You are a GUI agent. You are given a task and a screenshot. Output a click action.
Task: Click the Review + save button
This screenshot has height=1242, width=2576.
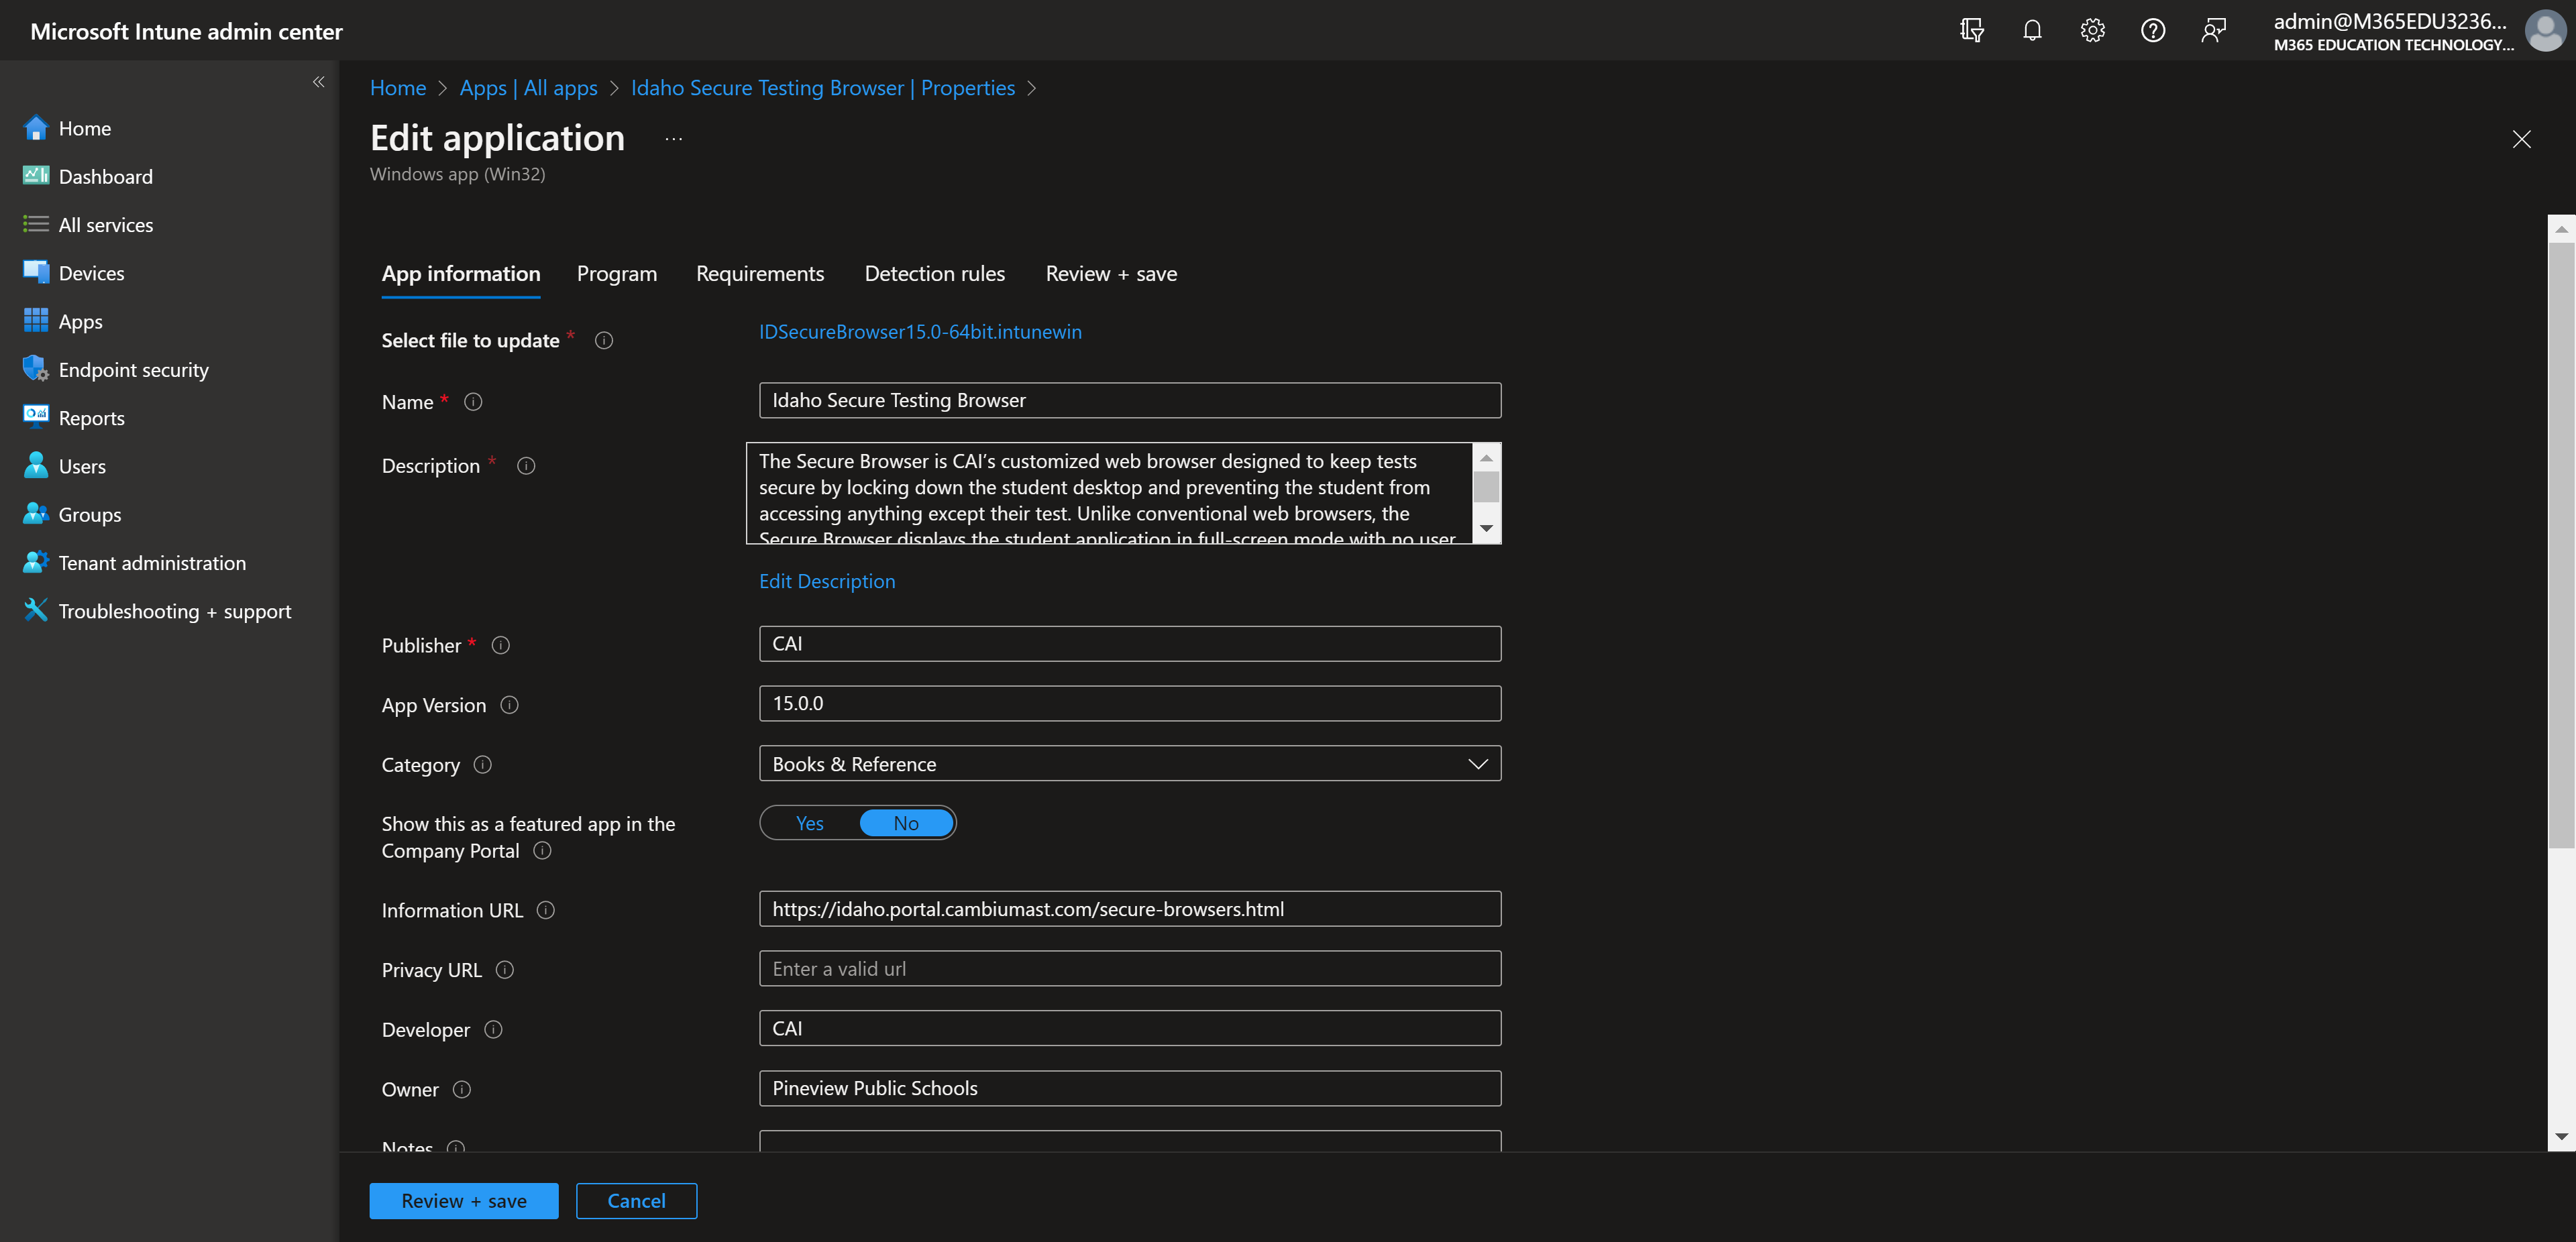[x=464, y=1201]
